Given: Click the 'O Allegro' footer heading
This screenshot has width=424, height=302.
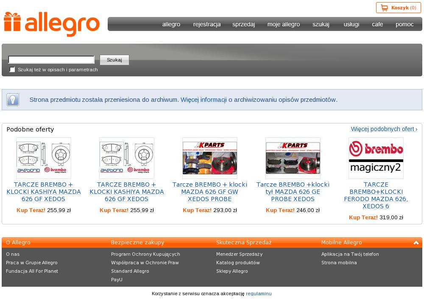Looking at the screenshot, I should pyautogui.click(x=18, y=243).
